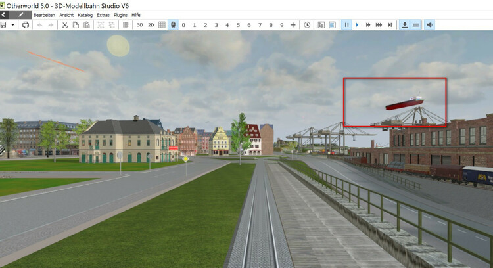Viewport: 493px width, 268px height.
Task: Click the Cut scissors icon
Action: point(64,25)
